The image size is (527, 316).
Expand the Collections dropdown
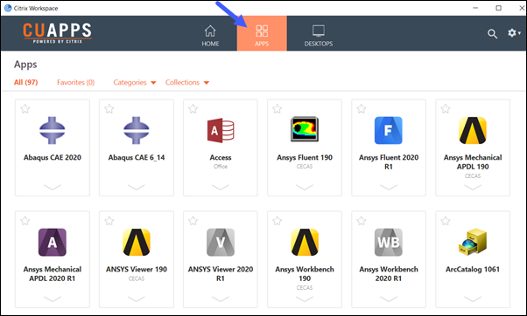pos(187,82)
